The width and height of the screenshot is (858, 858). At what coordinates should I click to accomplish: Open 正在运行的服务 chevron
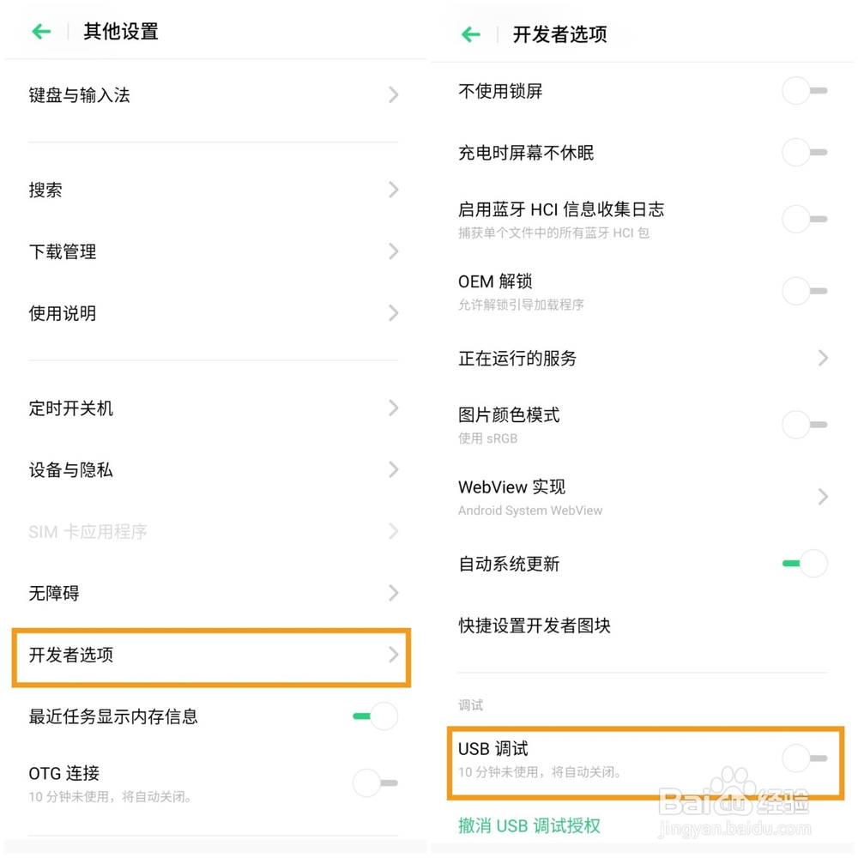823,358
